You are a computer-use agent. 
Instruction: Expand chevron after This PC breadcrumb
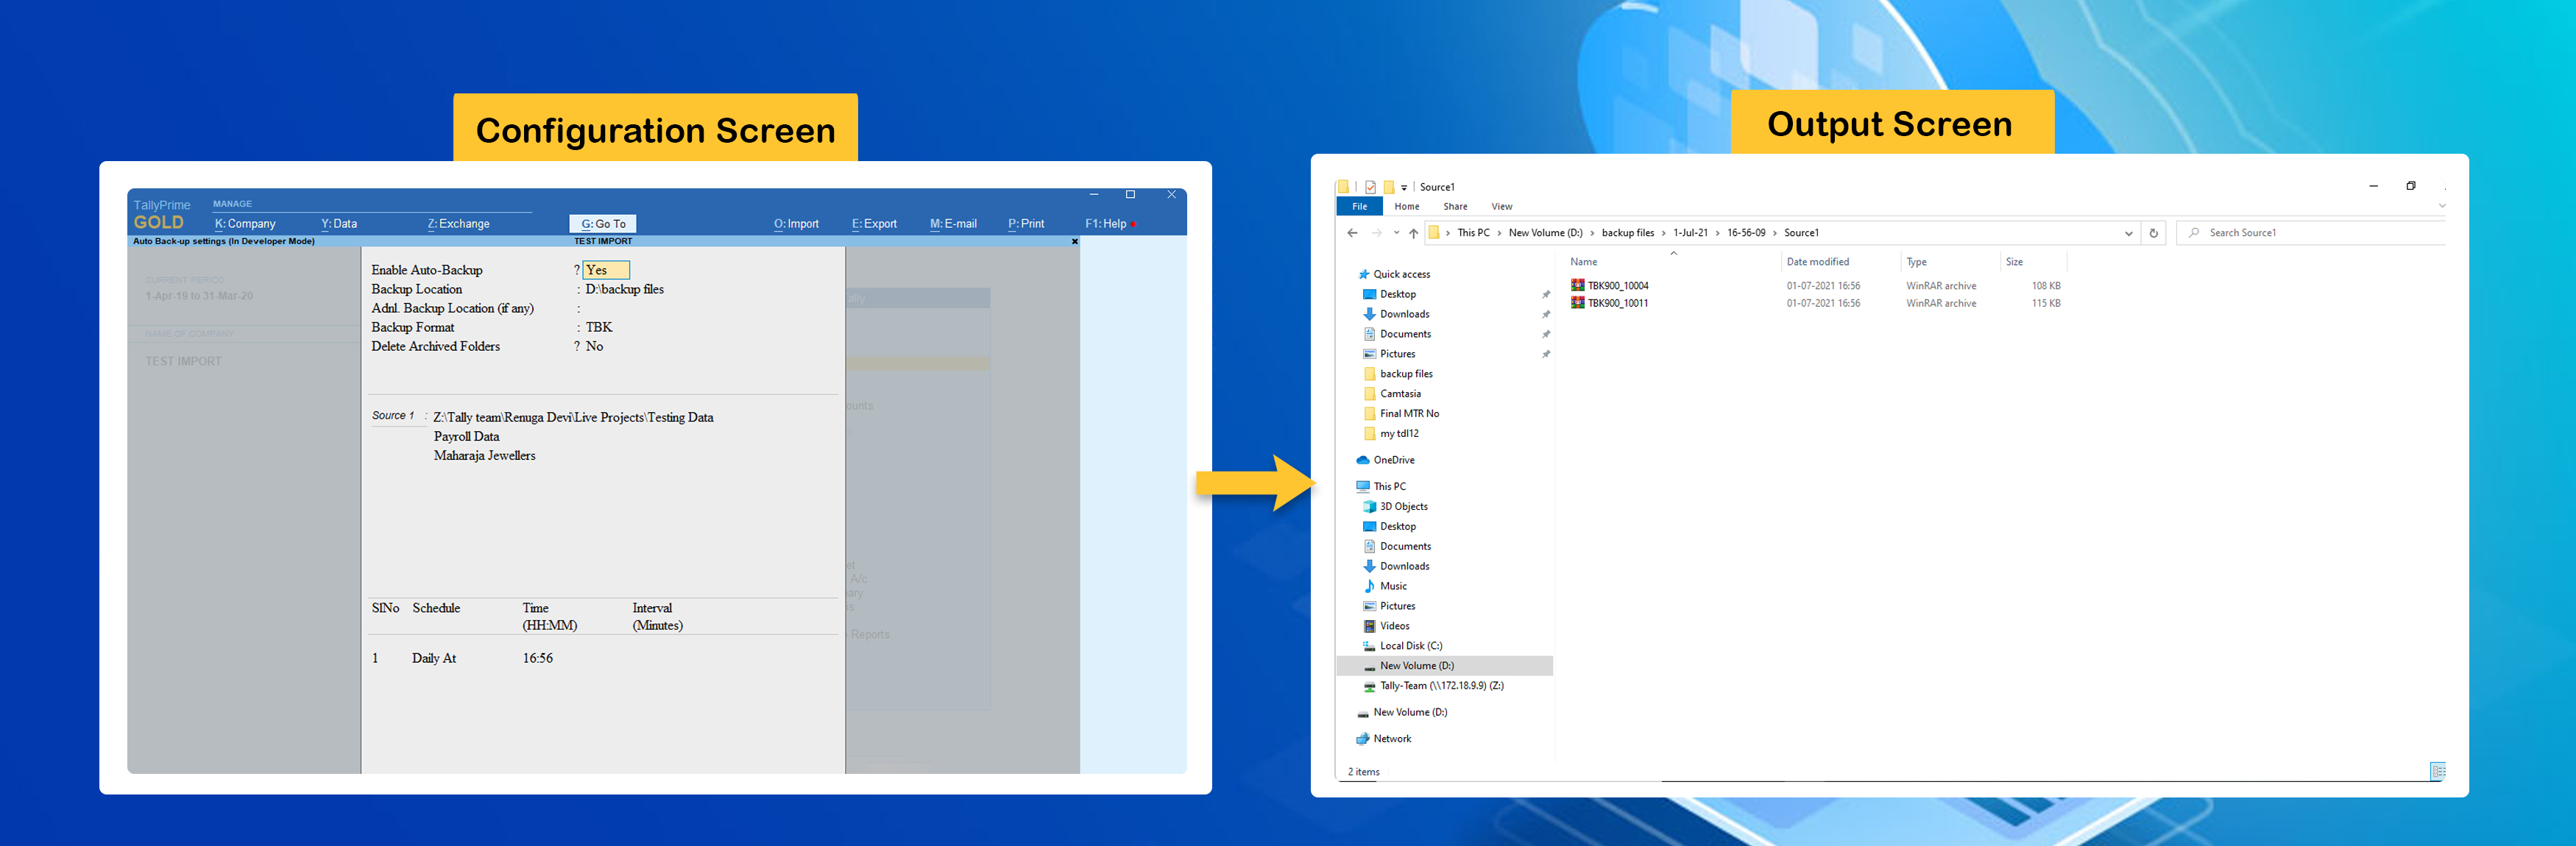click(1499, 233)
